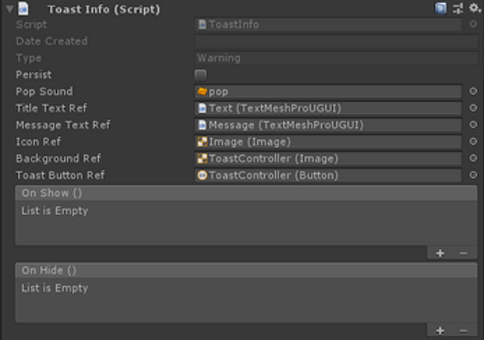Add a listener to On Show event
Viewport: 484px width, 340px height.
click(x=440, y=253)
